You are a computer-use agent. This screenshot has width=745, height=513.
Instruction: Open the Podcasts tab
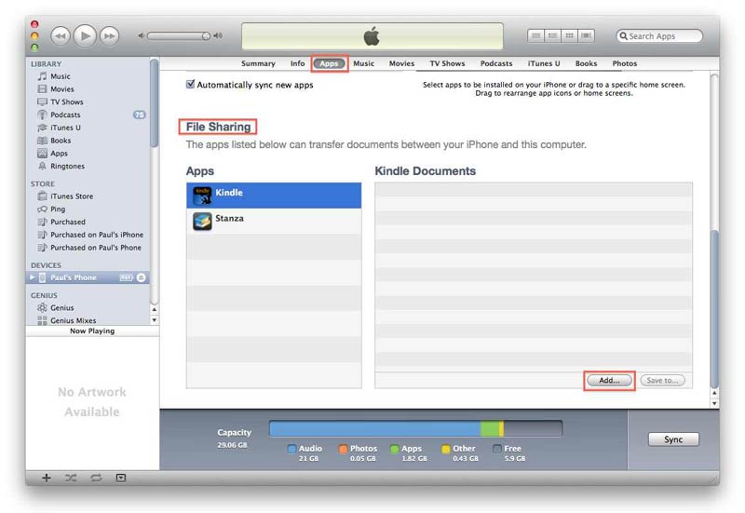click(496, 63)
